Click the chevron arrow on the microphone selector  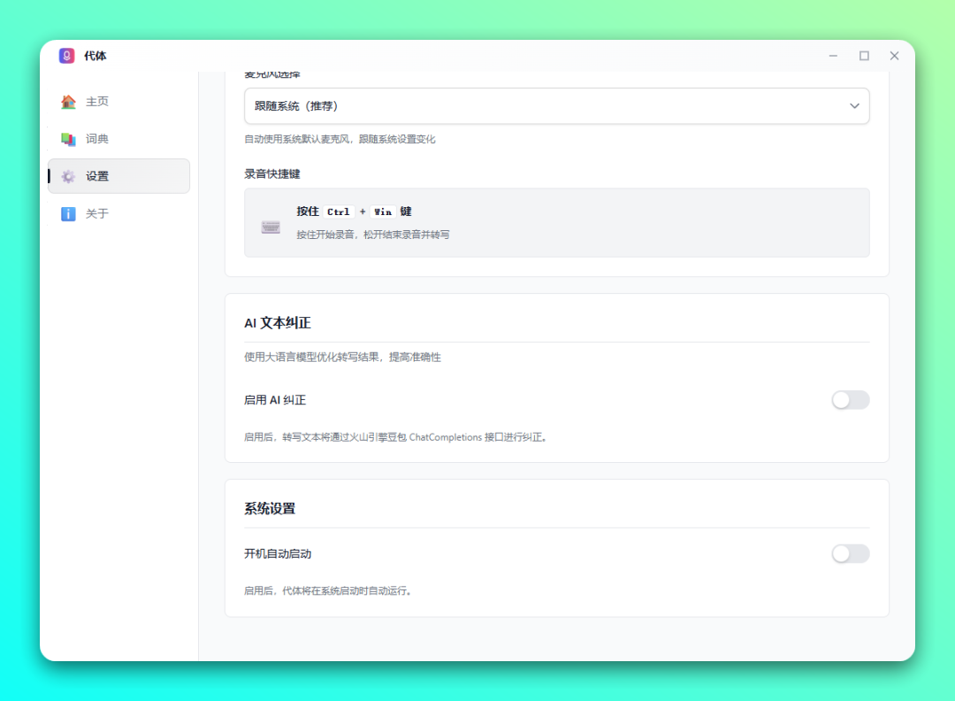[x=854, y=106]
